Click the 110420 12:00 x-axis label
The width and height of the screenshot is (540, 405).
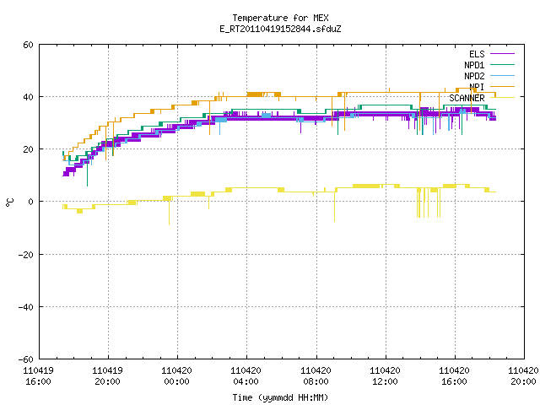point(385,376)
